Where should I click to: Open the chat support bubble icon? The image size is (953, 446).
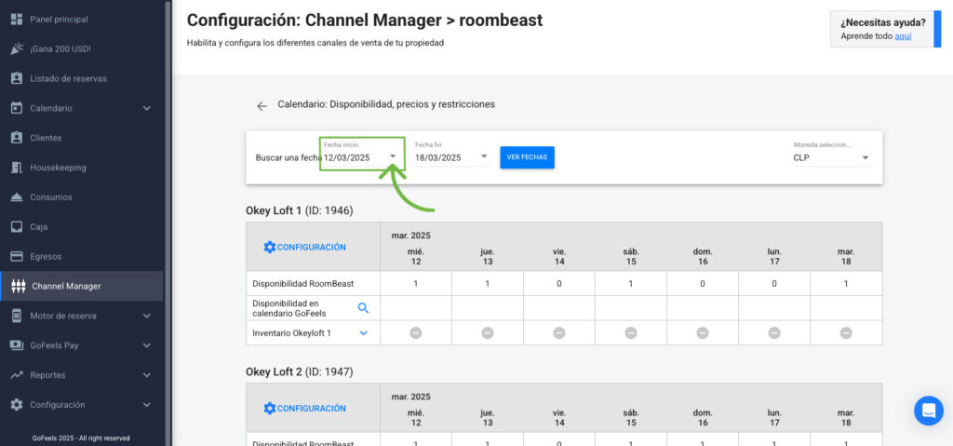[x=928, y=411]
